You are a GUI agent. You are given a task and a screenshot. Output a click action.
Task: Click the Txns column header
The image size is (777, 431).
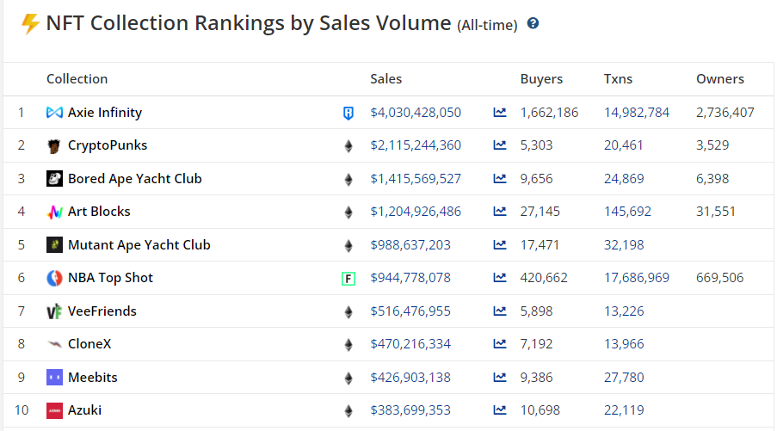(x=618, y=79)
